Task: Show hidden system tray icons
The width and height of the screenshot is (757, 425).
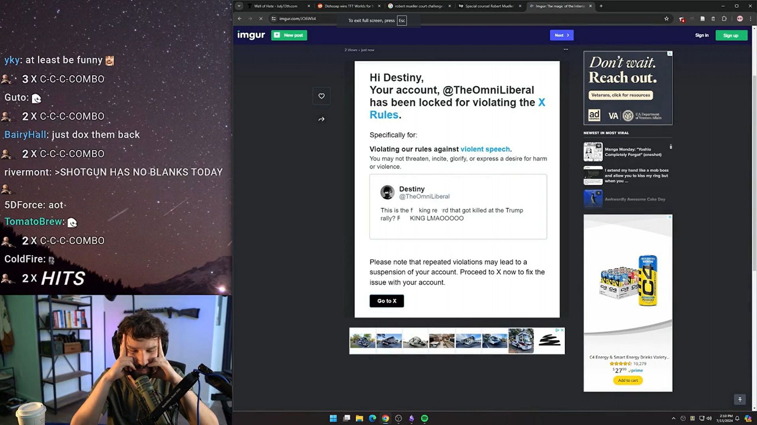Action: 673,418
